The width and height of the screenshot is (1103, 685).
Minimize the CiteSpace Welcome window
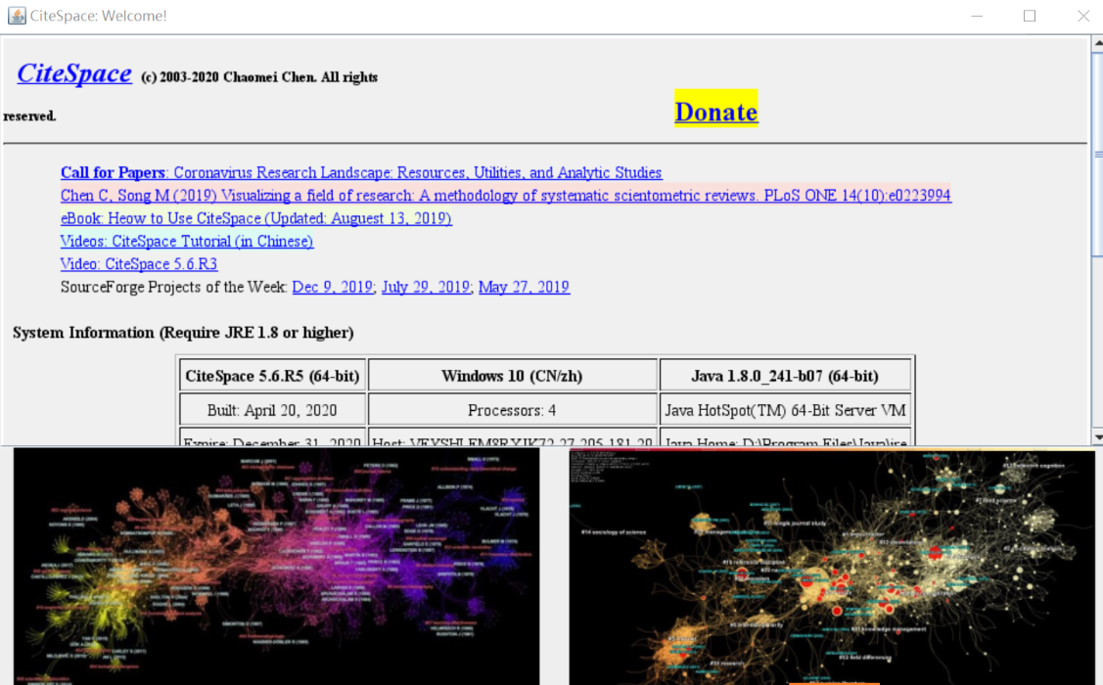(x=976, y=16)
